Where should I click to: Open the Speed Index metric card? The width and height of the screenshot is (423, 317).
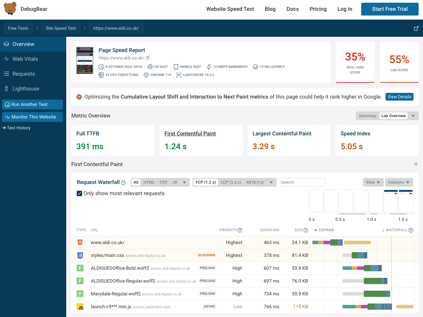point(377,140)
